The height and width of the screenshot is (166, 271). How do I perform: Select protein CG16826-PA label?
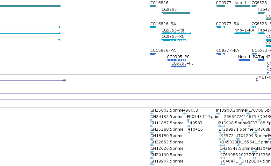163,51
